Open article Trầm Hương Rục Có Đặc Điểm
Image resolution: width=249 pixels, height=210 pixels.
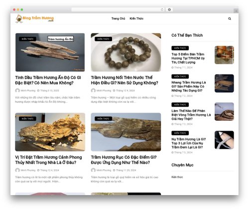pyautogui.click(x=124, y=160)
